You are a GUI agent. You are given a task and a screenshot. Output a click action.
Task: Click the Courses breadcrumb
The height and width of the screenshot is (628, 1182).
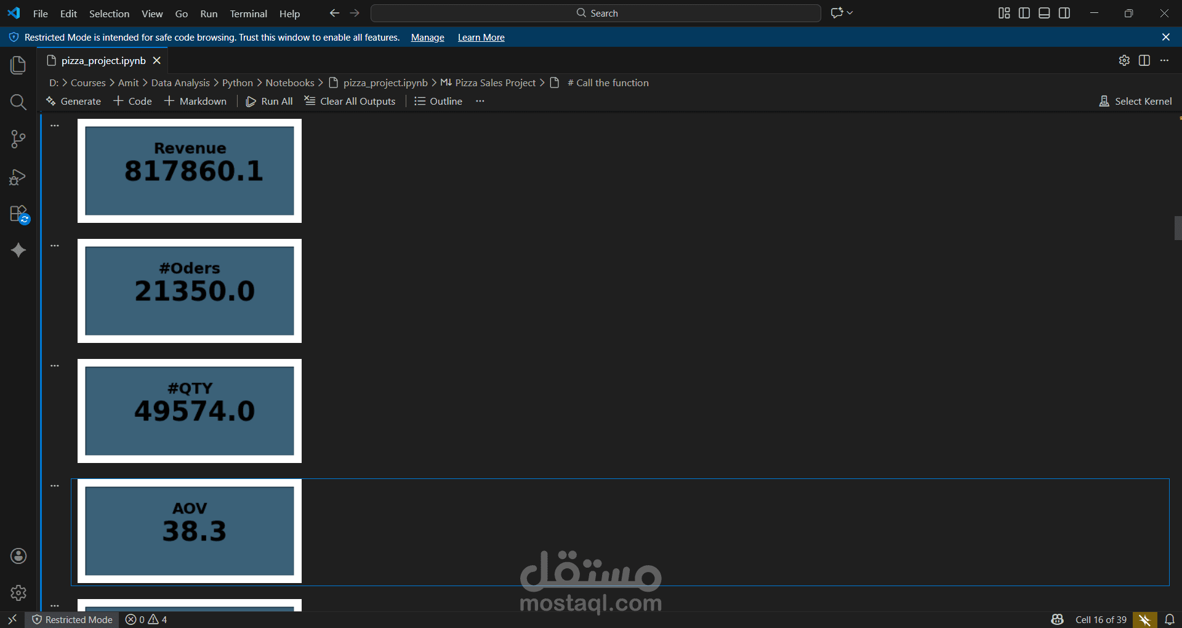88,83
